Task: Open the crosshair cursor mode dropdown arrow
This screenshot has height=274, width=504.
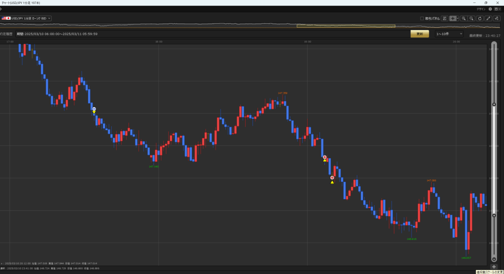Action: 458,18
